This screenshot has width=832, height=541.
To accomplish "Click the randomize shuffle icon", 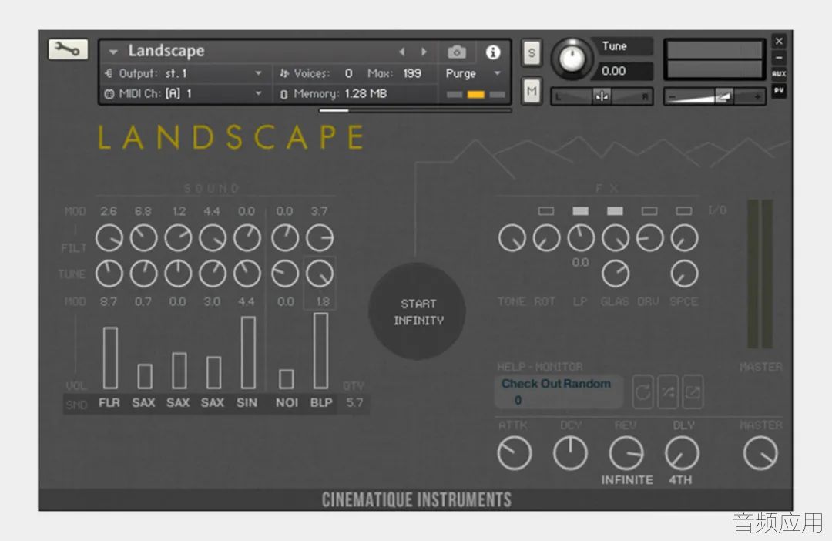I will 668,391.
